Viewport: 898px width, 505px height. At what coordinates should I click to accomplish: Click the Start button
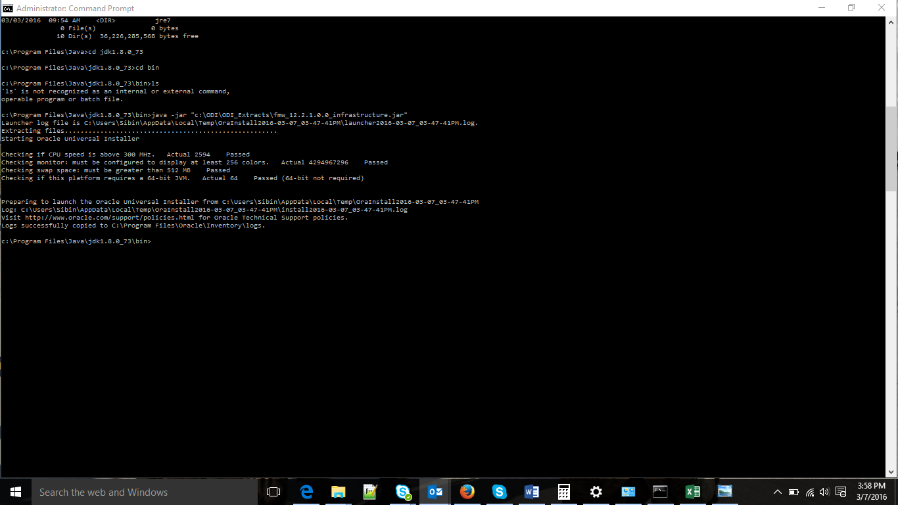(x=15, y=491)
